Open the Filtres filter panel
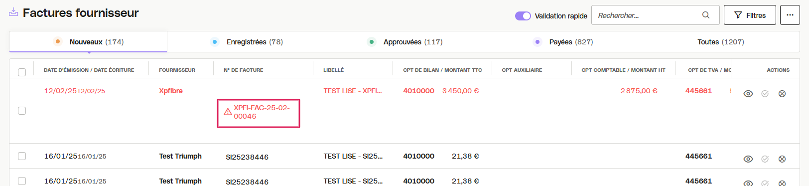809x186 pixels. click(750, 15)
